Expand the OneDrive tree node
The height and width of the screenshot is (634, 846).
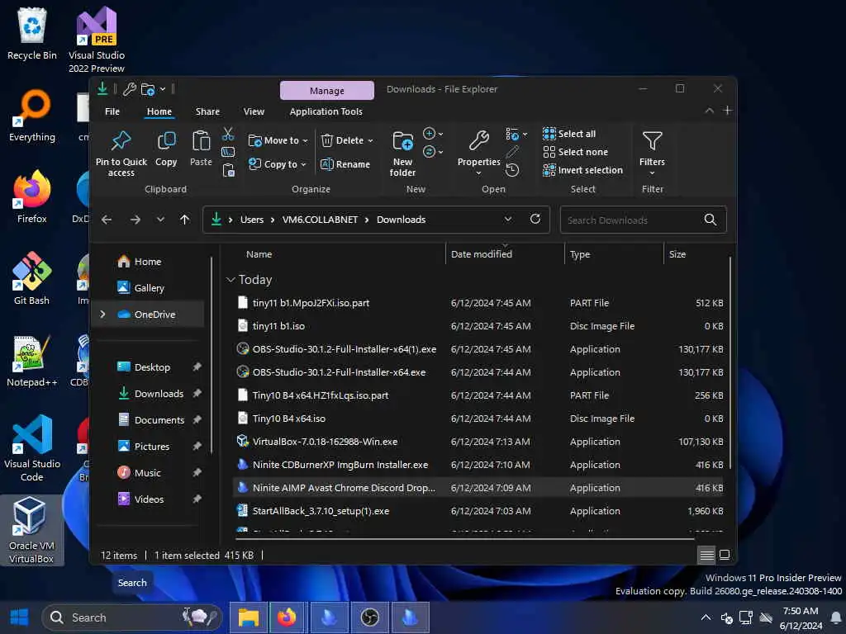(x=102, y=314)
